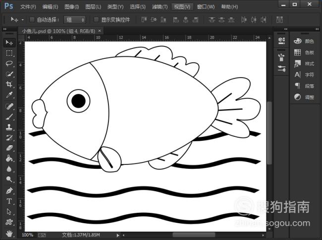Select the Move tool in toolbox
Viewport: 322px width, 240px height.
9,42
